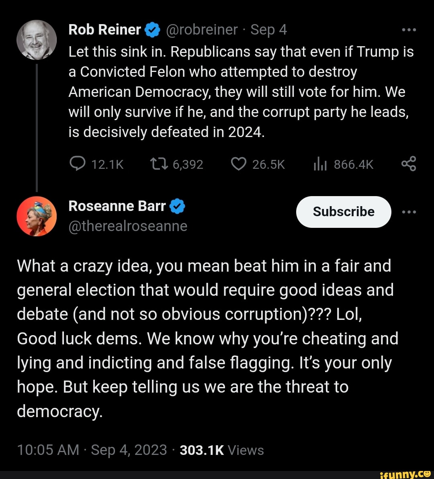Click the 303.1K Views count
Viewport: 434px width, 479px height.
click(222, 450)
